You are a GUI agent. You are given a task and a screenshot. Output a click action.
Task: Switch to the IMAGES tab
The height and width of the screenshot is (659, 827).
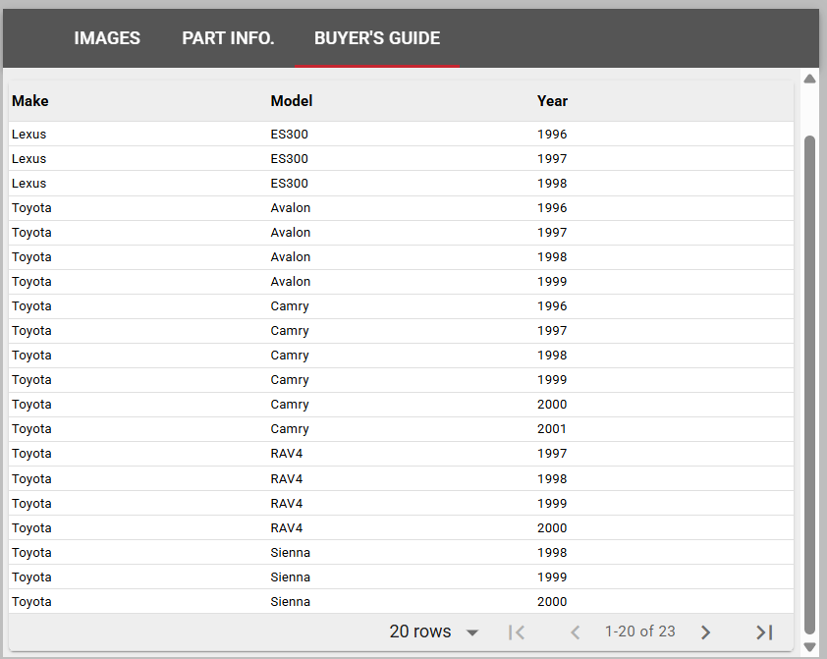(x=107, y=38)
